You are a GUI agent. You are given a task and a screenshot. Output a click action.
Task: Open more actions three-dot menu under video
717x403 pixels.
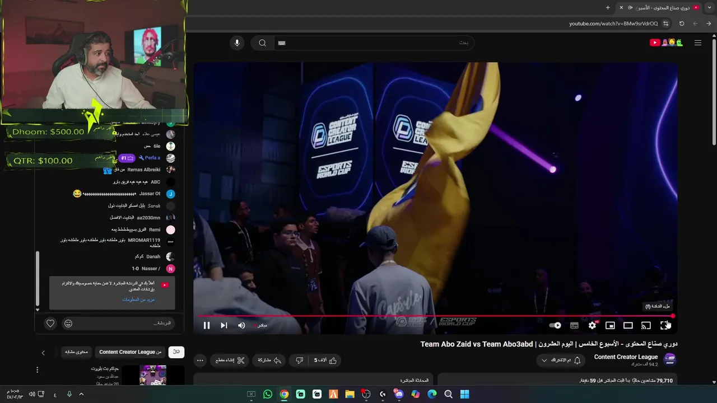(x=200, y=360)
